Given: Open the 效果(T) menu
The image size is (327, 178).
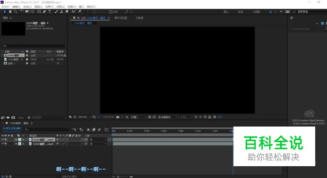Looking at the screenshot, I should 49,7.
